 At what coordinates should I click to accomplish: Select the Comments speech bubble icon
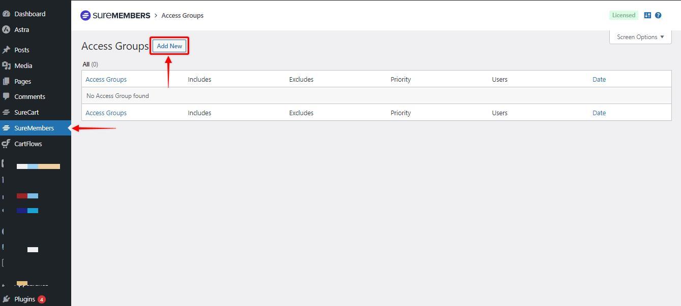[x=6, y=96]
